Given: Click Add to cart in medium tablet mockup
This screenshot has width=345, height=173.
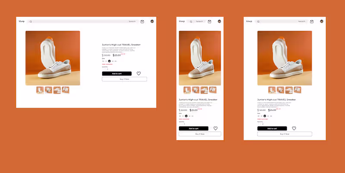Looking at the screenshot, I should [x=272, y=128].
